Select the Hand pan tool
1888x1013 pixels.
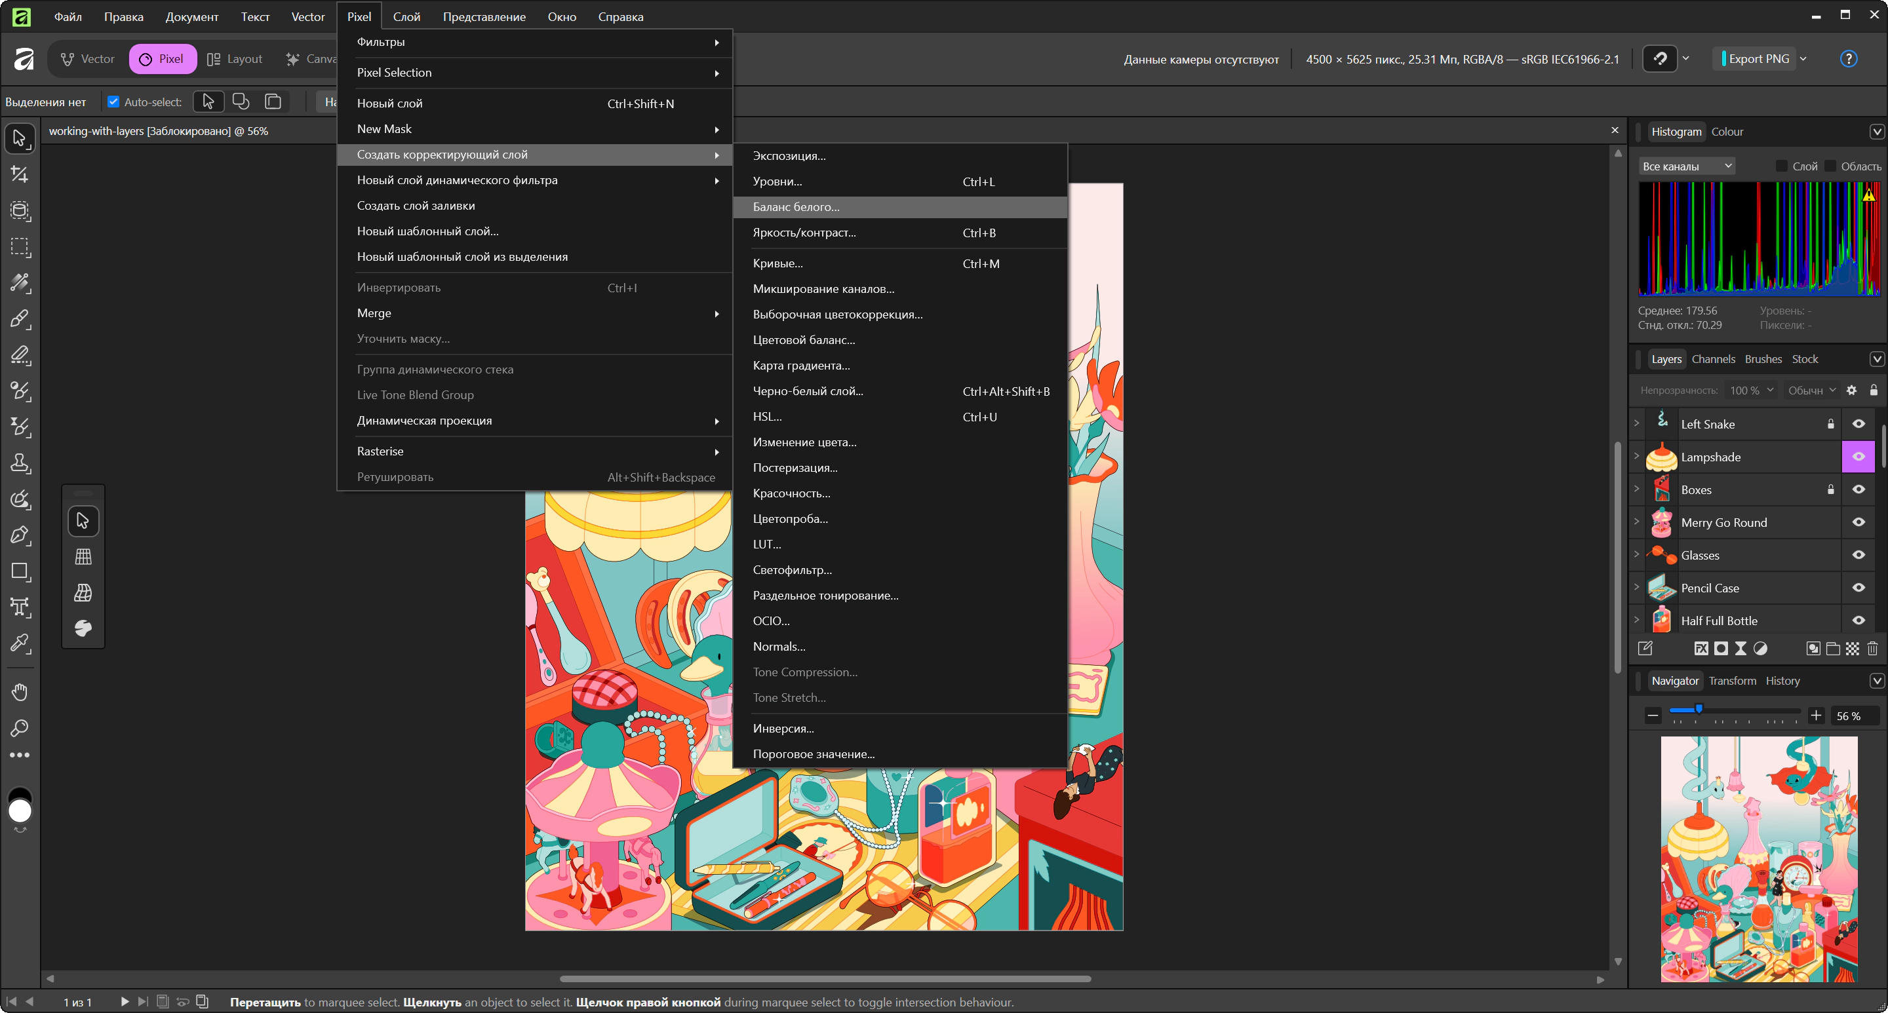click(20, 691)
